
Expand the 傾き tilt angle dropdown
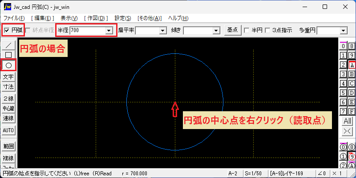[217, 30]
